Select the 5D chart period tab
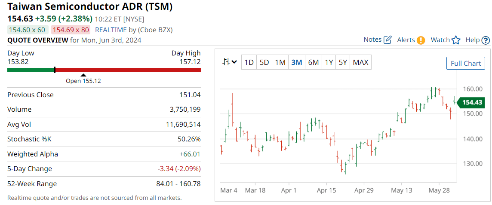Image resolution: width=492 pixels, height=205 pixels. pyautogui.click(x=264, y=62)
